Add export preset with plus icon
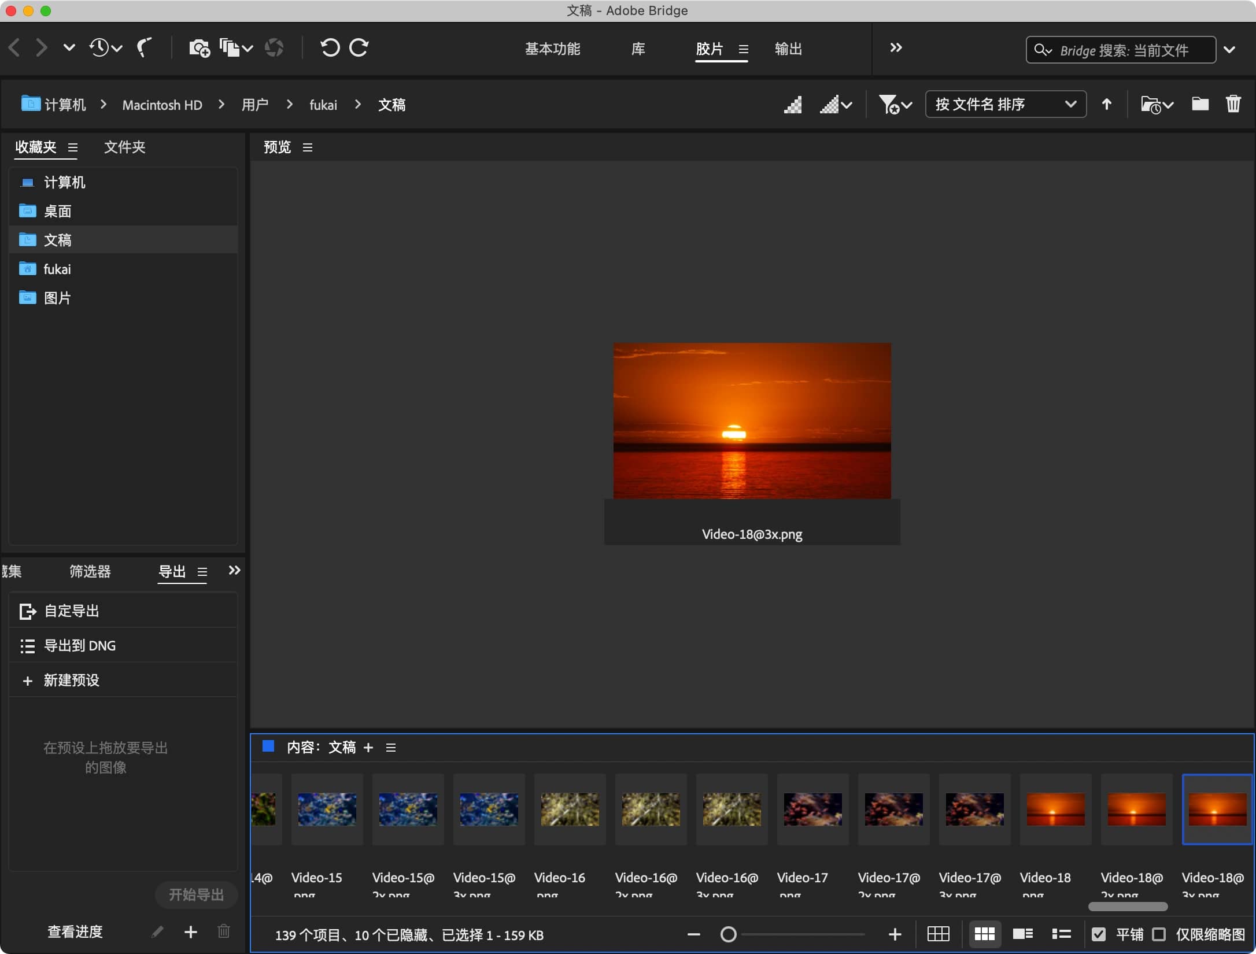The height and width of the screenshot is (954, 1256). point(191,931)
